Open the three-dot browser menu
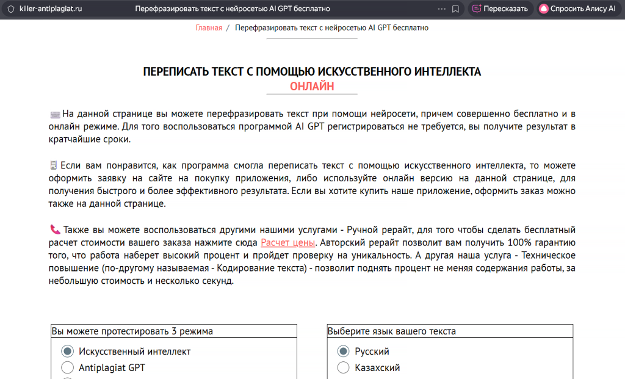This screenshot has height=379, width=625. [442, 9]
